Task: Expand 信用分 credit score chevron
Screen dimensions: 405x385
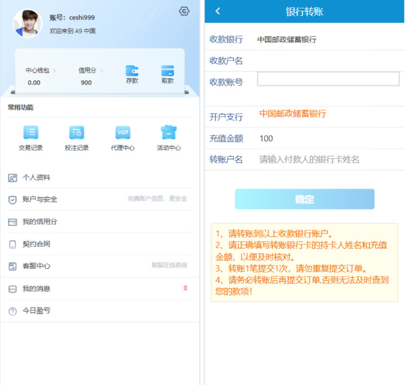Action: point(102,70)
